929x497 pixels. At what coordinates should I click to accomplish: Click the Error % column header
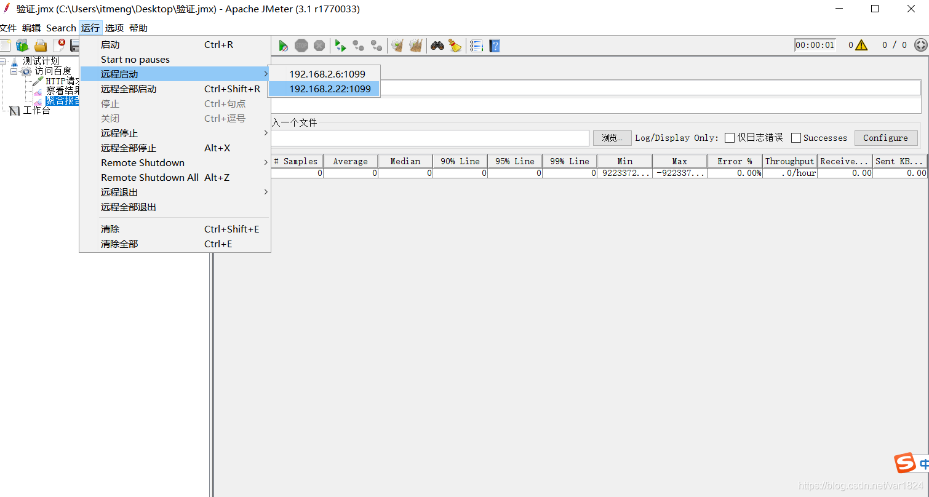click(x=735, y=161)
